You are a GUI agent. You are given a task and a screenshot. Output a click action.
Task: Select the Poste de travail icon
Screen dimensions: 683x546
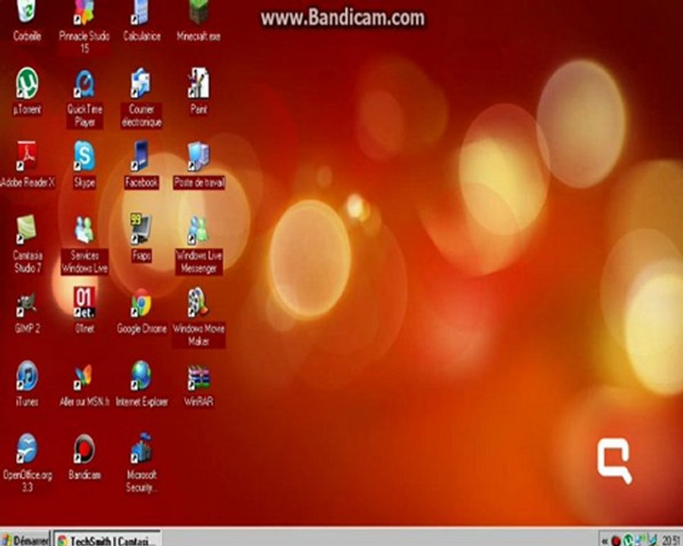199,156
